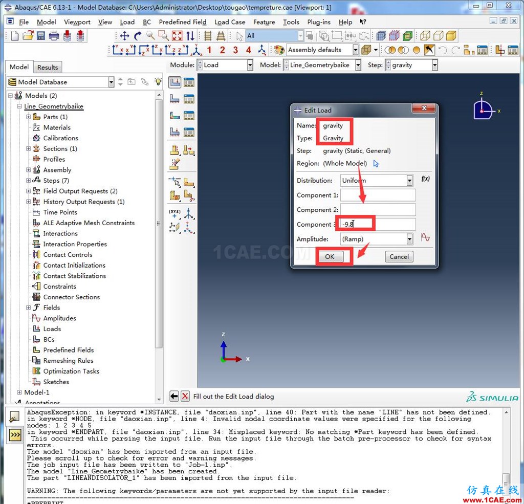Expand the Field Output Requests node
The image size is (524, 504).
coord(29,191)
